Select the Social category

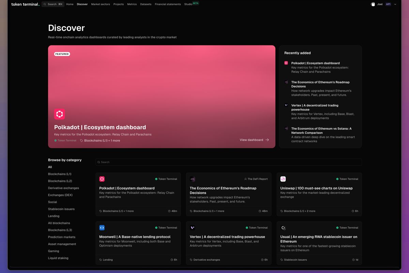tap(52, 202)
